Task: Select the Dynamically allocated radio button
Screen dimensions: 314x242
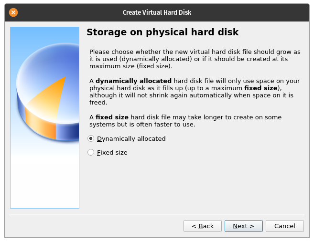Action: pyautogui.click(x=91, y=139)
